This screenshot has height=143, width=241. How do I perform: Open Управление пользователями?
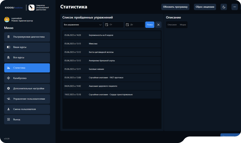(27, 99)
